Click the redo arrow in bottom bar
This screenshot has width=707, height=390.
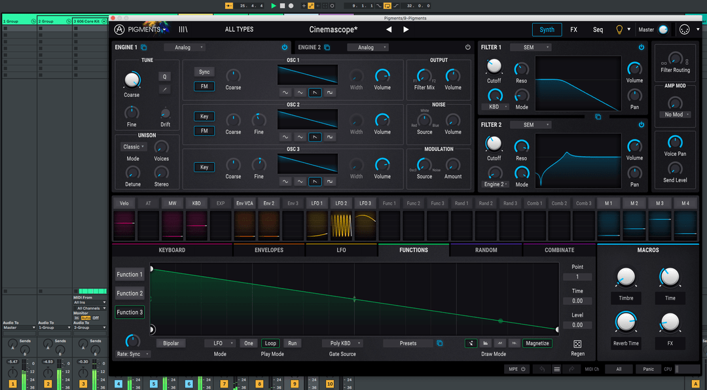click(571, 369)
